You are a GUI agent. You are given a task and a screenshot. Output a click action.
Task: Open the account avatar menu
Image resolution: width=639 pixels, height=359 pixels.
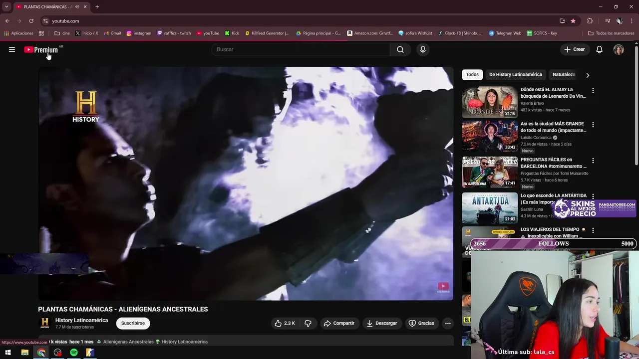(619, 49)
